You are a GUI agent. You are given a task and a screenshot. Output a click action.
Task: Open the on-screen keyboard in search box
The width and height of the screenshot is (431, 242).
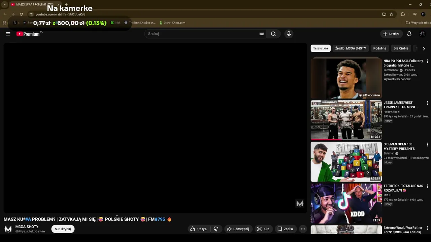point(262,34)
